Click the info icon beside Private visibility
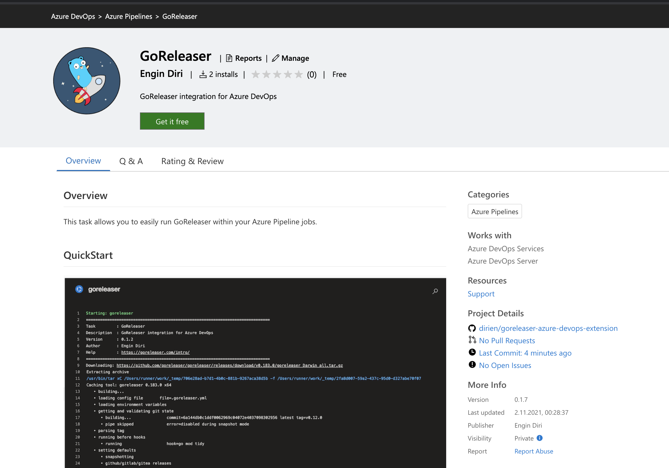669x468 pixels. (x=540, y=438)
